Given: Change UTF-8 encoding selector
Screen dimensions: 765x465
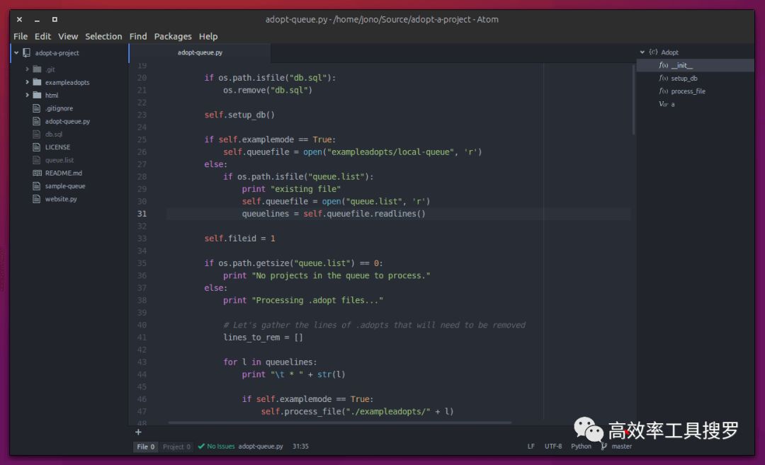Looking at the screenshot, I should click(553, 446).
